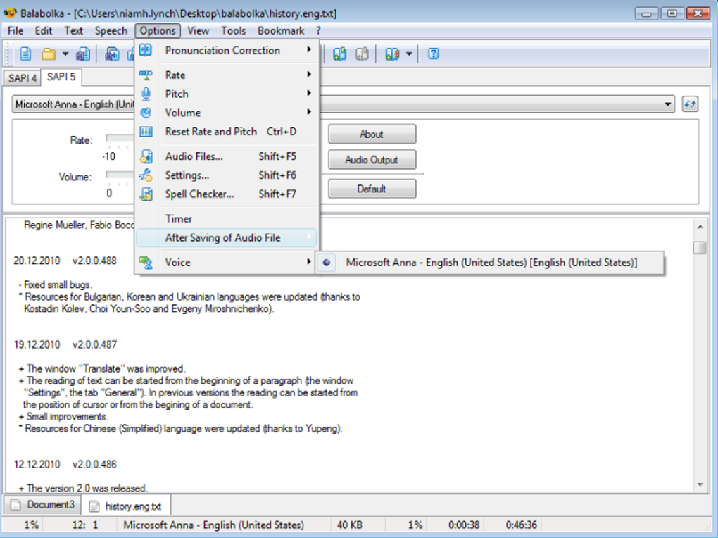Click the scrollbar down arrow

(x=700, y=484)
